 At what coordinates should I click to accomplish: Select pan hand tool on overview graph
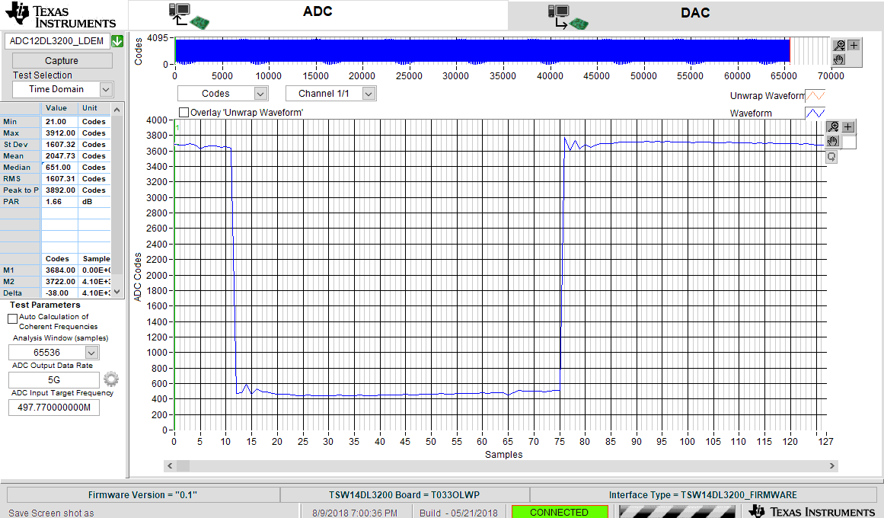click(839, 59)
